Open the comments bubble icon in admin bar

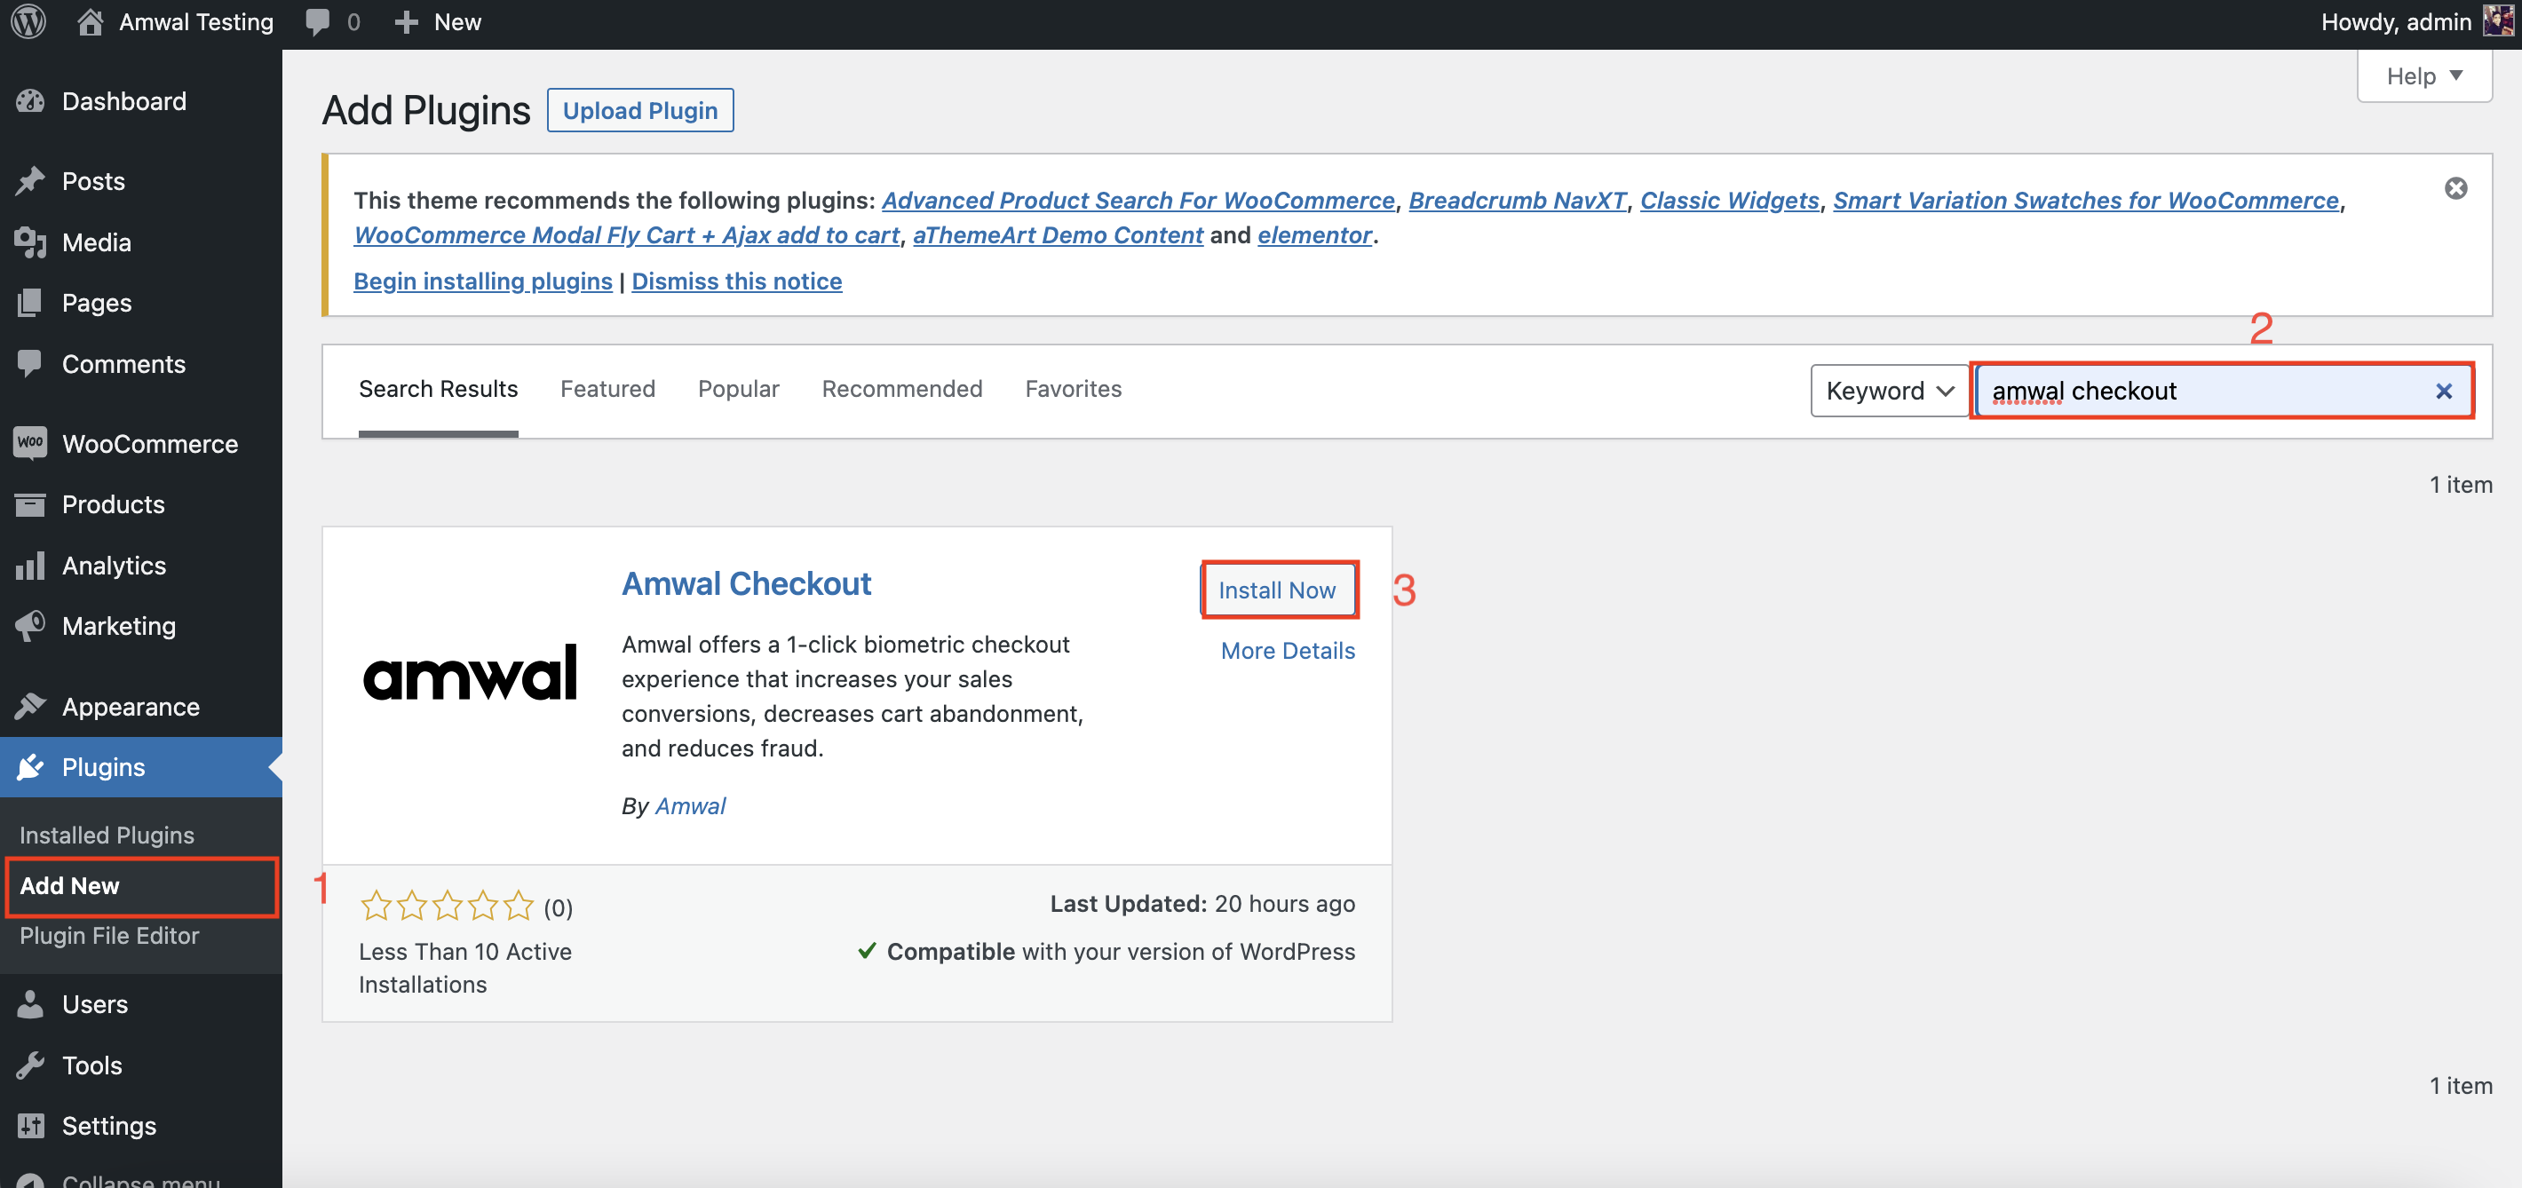[317, 21]
